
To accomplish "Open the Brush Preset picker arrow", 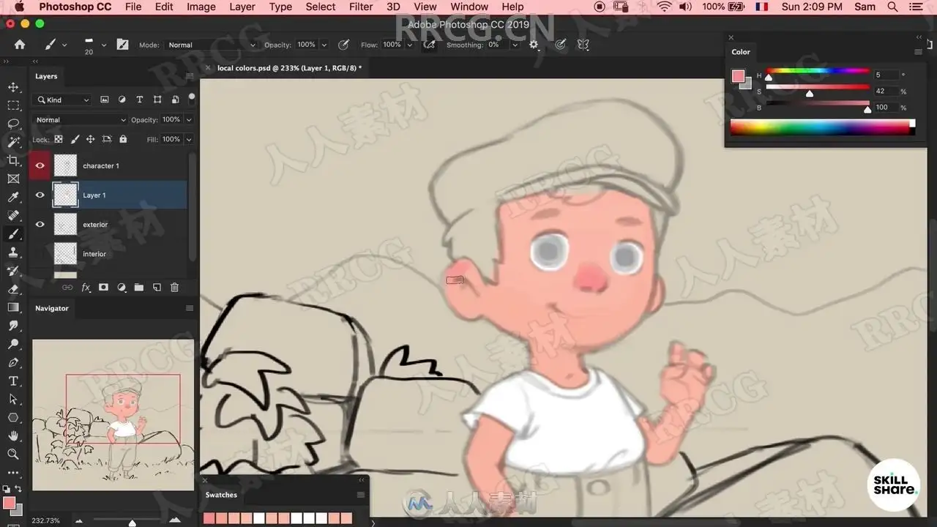I will click(x=104, y=45).
